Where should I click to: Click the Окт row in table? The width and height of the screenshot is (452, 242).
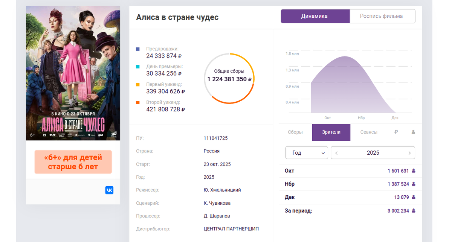[350, 171]
